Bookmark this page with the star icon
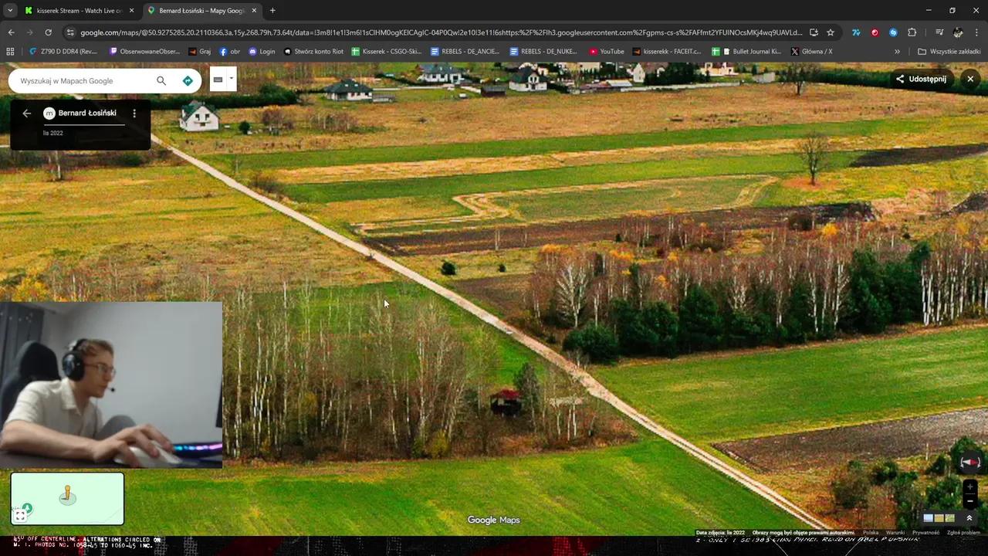Viewport: 988px width, 556px height. 831,32
